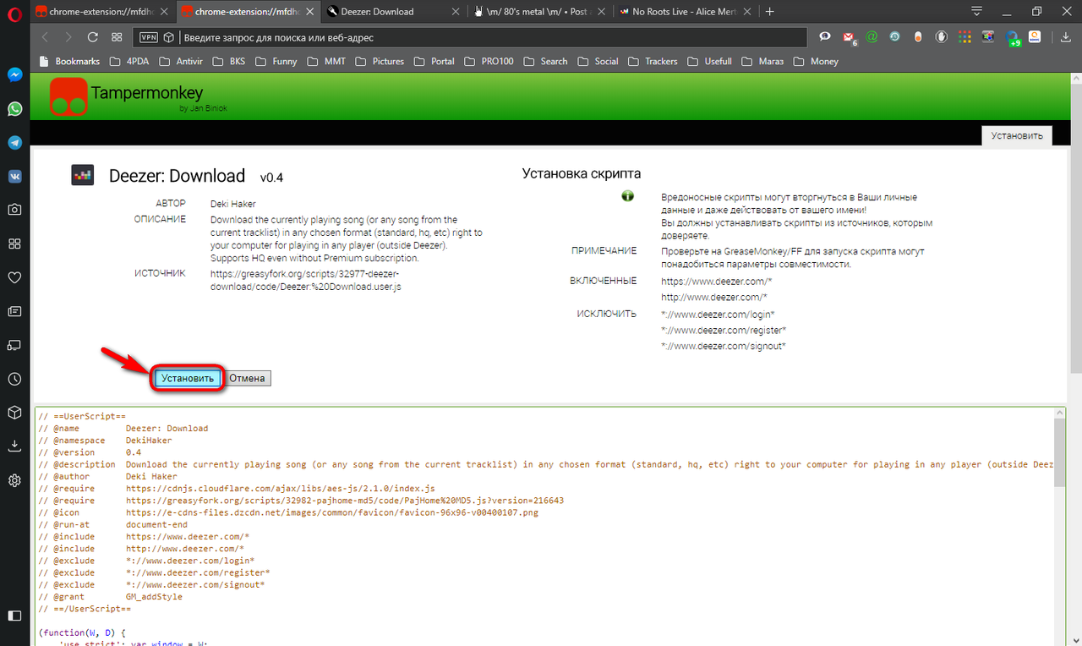Click the greasyfork.org source URL text
This screenshot has height=646, width=1082.
(x=305, y=280)
